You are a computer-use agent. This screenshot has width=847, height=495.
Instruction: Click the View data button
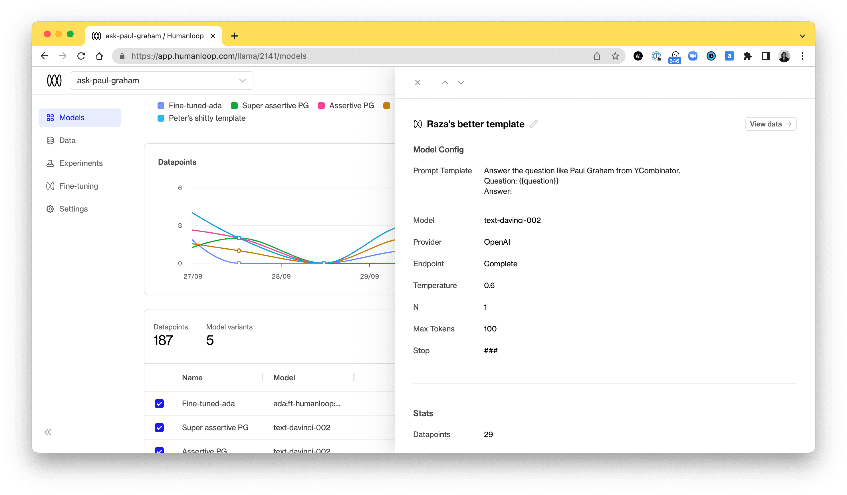click(770, 124)
